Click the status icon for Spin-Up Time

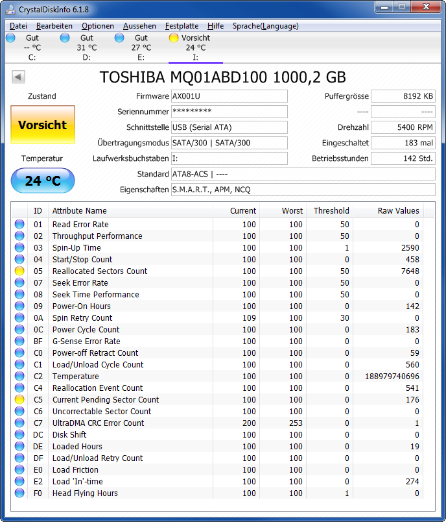[x=19, y=247]
